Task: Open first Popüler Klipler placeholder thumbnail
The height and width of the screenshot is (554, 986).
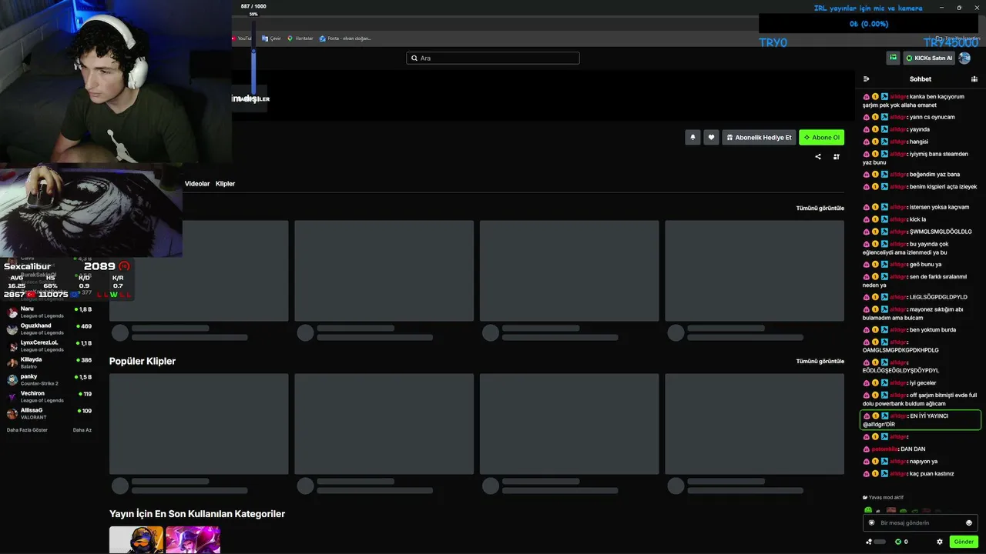Action: [199, 424]
